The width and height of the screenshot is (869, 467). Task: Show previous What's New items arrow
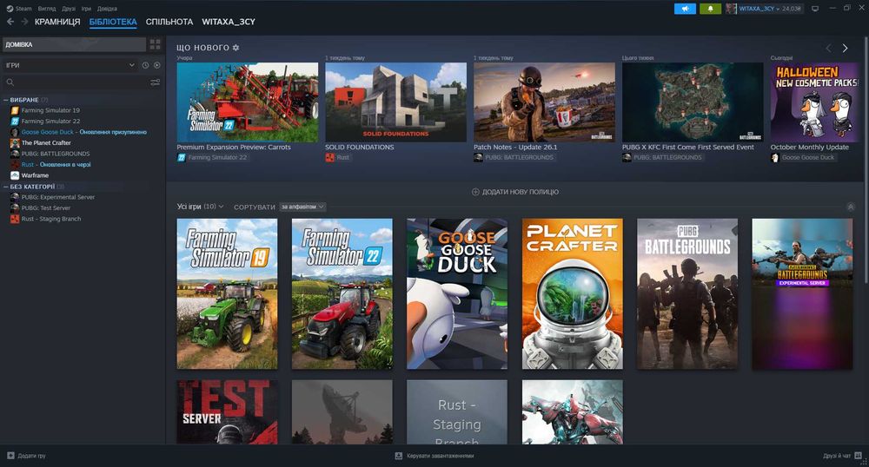pos(828,48)
